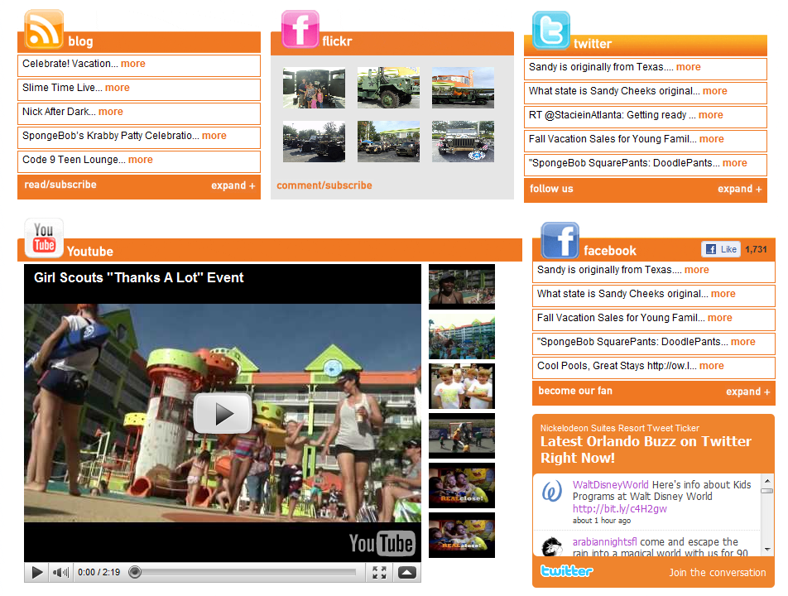Open flickr photo of green army cargo truck
The image size is (788, 596).
pyautogui.click(x=388, y=88)
